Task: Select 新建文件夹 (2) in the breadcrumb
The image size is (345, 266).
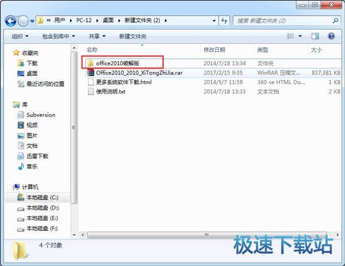Action: coord(142,21)
